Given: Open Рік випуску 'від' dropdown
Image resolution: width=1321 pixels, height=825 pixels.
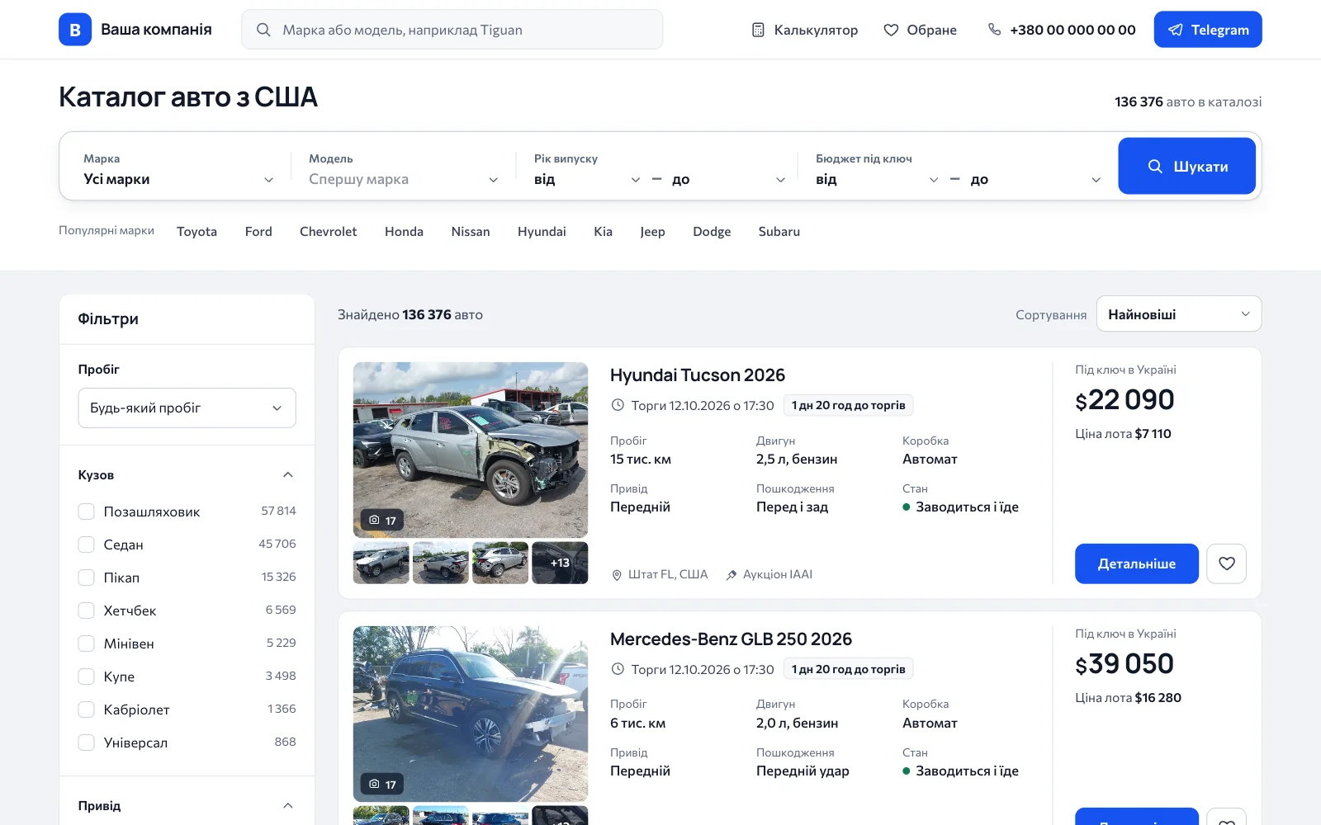Looking at the screenshot, I should click(x=587, y=179).
